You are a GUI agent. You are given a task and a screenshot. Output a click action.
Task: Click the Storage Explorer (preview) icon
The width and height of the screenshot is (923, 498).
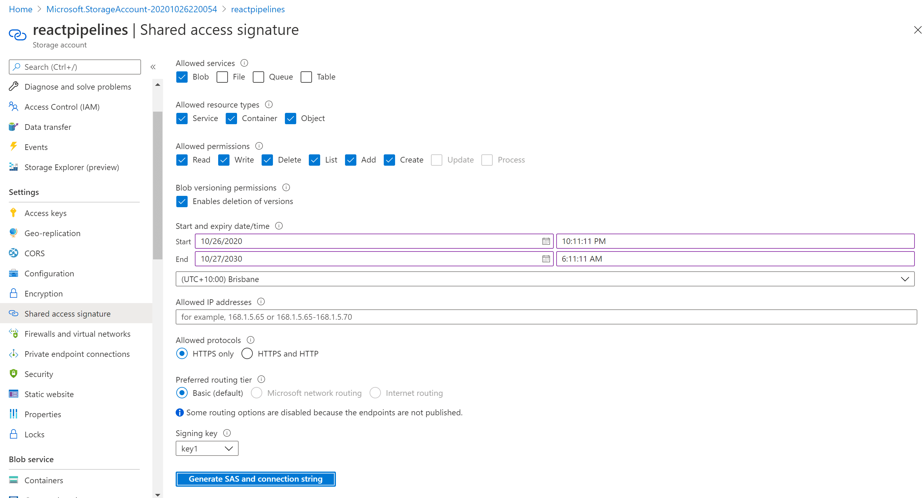coord(13,167)
